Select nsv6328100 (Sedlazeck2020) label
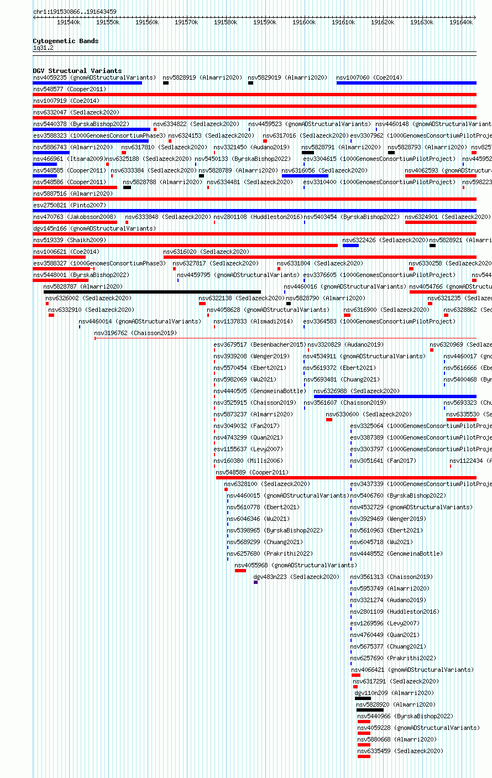Screen dimensions: 492x778 click(x=268, y=484)
